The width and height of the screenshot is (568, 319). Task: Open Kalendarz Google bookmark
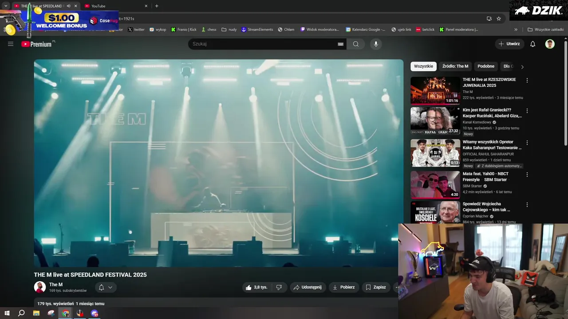365,30
